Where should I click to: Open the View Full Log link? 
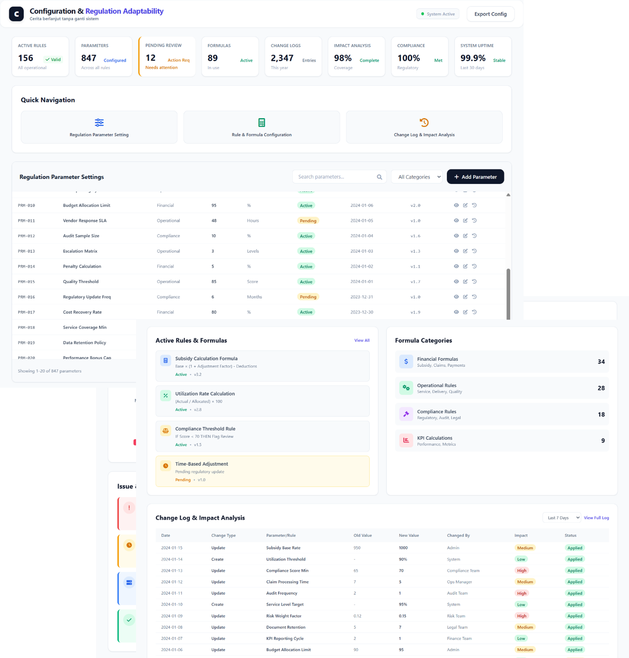(x=596, y=518)
